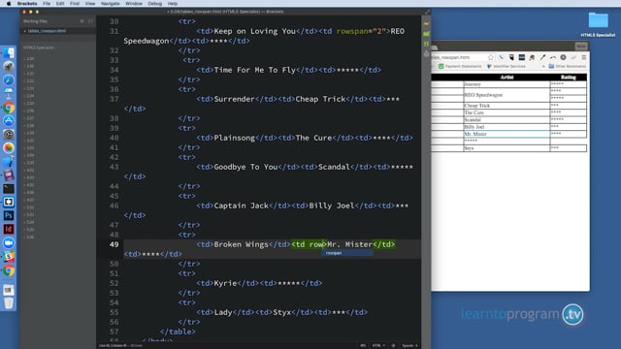Open the Edit menu
621x349 pixels.
tap(60, 4)
